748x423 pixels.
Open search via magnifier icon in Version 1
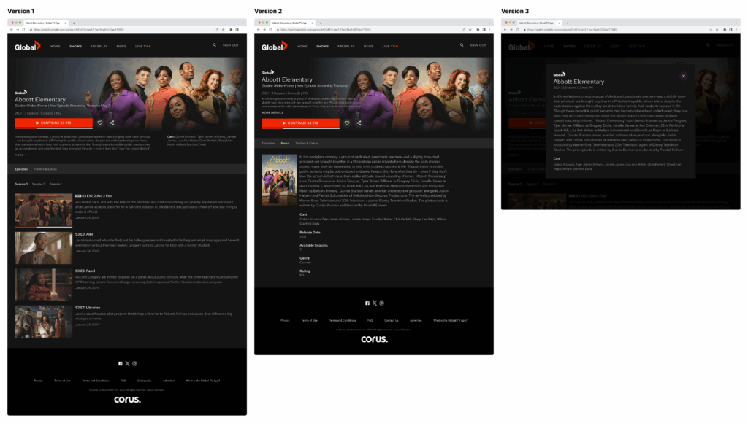(x=214, y=45)
